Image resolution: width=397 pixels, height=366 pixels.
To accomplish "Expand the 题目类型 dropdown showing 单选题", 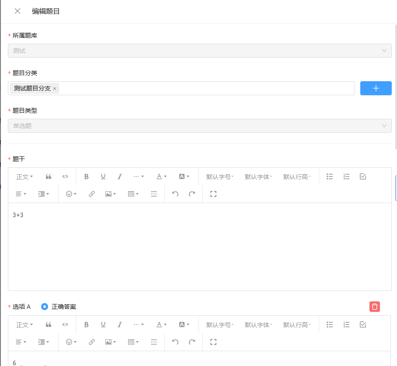I will [x=199, y=126].
